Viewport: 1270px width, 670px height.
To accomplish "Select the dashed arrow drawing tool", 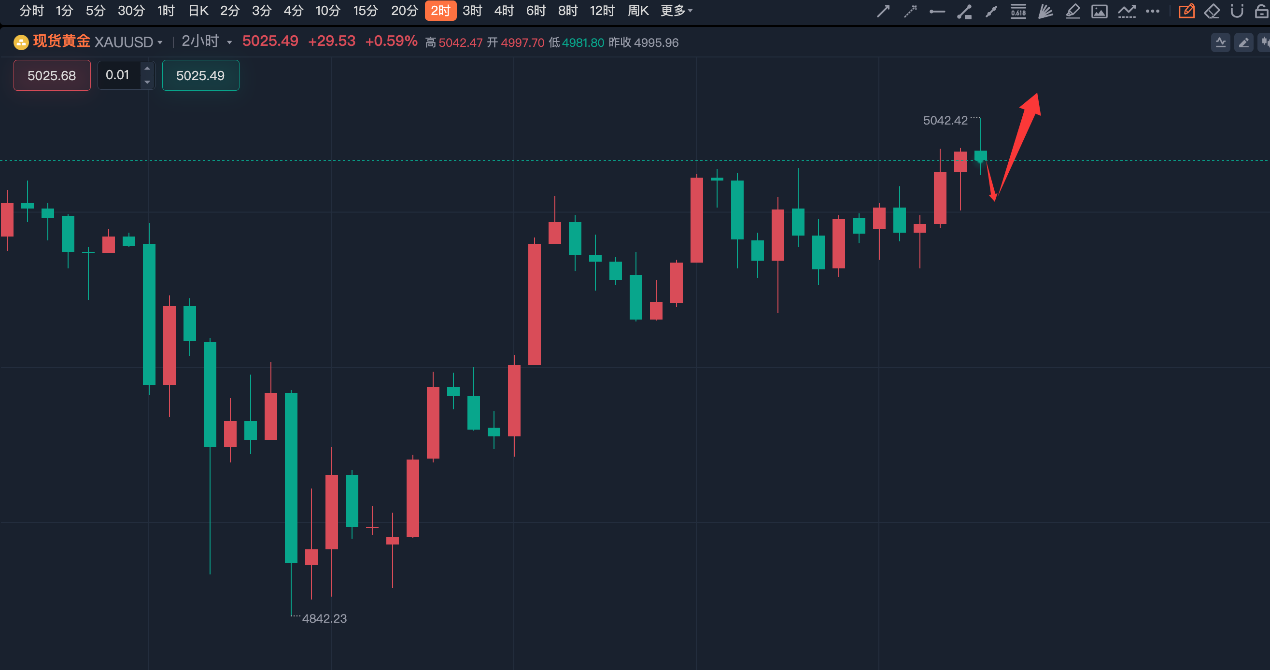I will tap(910, 11).
